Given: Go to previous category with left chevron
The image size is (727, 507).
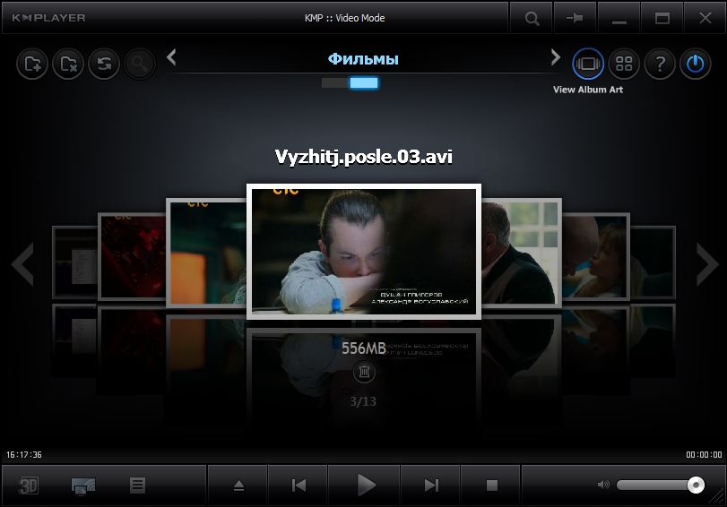Looking at the screenshot, I should 171,57.
